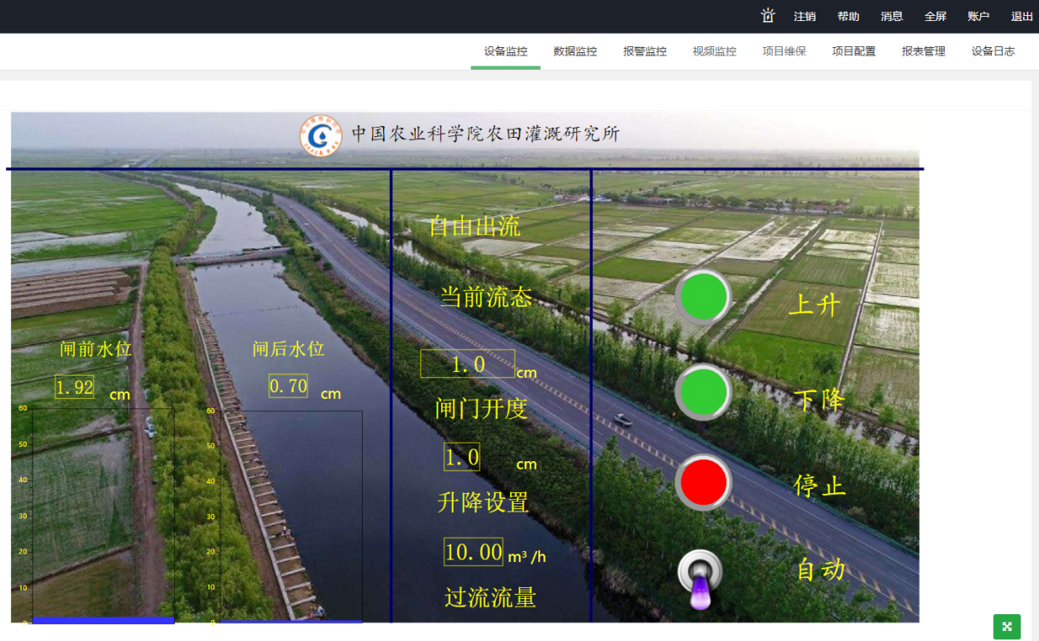Image resolution: width=1039 pixels, height=641 pixels.
Task: Click the 自动 label
Action: tap(821, 570)
